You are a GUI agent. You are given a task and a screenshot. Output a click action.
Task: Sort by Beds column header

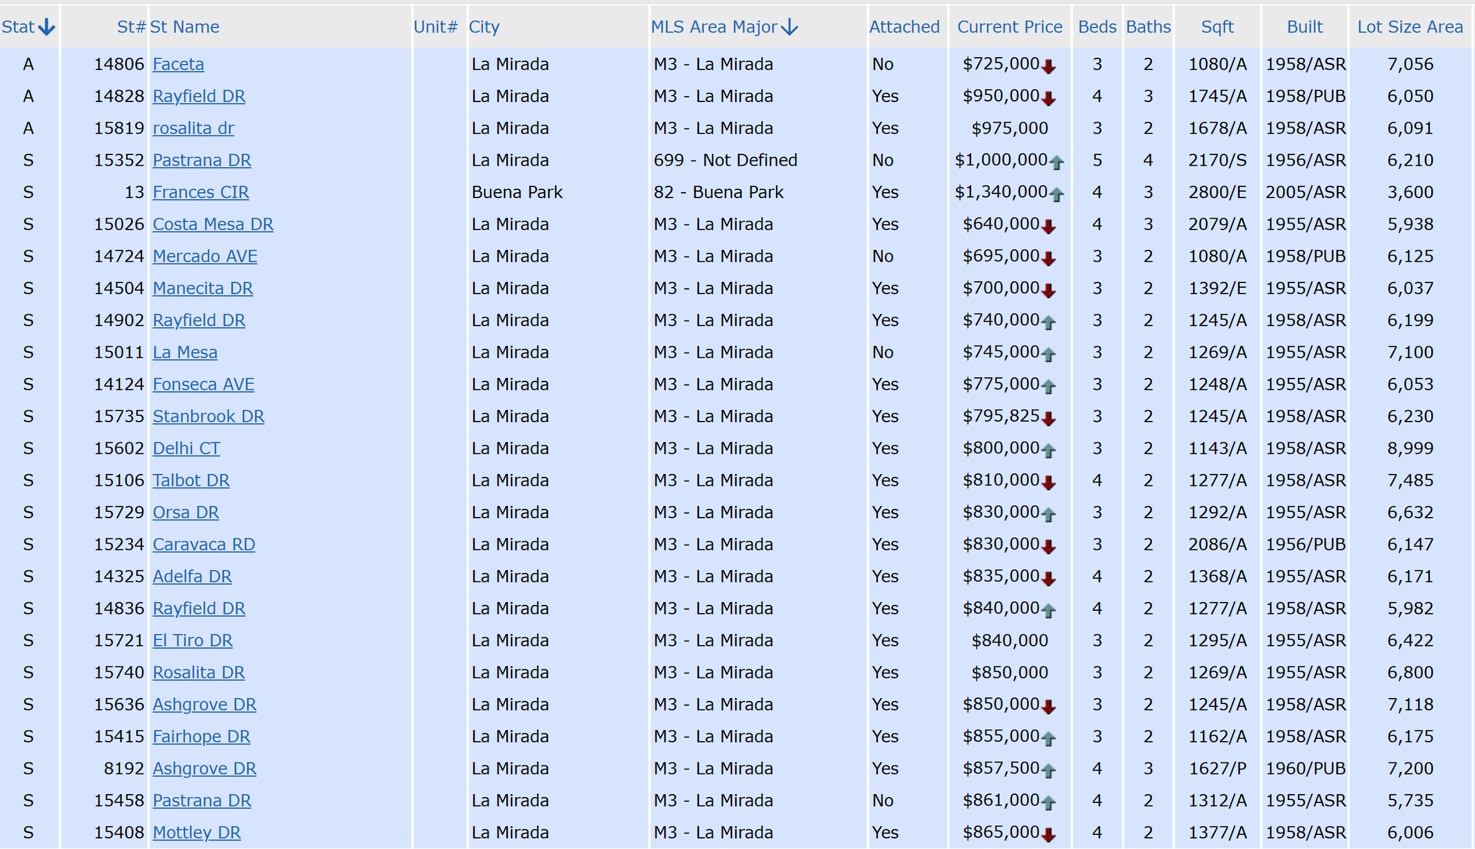click(x=1097, y=27)
